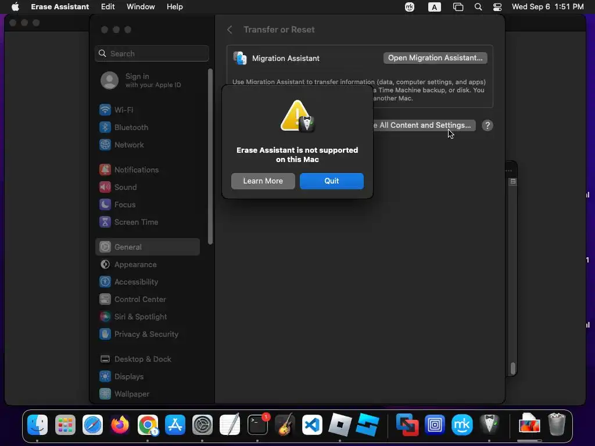Image resolution: width=595 pixels, height=446 pixels.
Task: Open Privacy & Security settings icon
Action: pyautogui.click(x=105, y=334)
